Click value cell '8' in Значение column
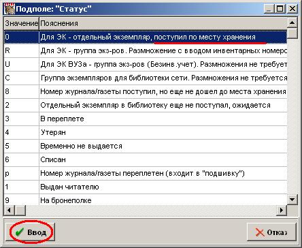Viewport: 302px width, 248px height. (x=22, y=91)
